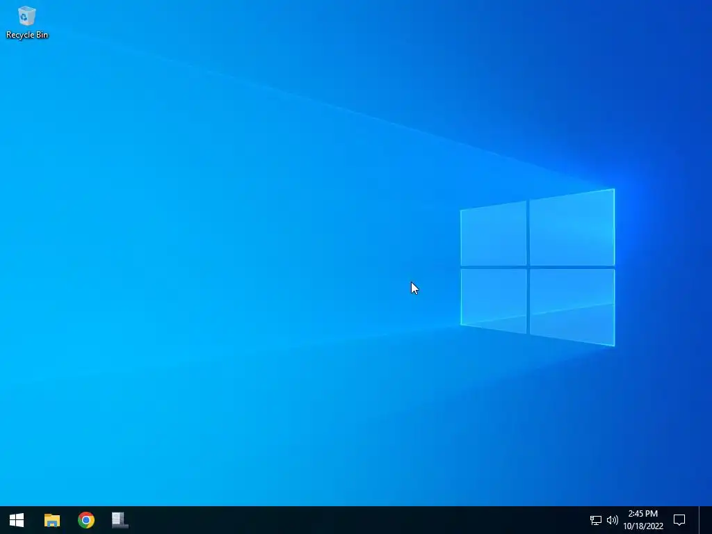Image resolution: width=712 pixels, height=534 pixels.
Task: Open Google Chrome from the taskbar
Action: tap(86, 520)
